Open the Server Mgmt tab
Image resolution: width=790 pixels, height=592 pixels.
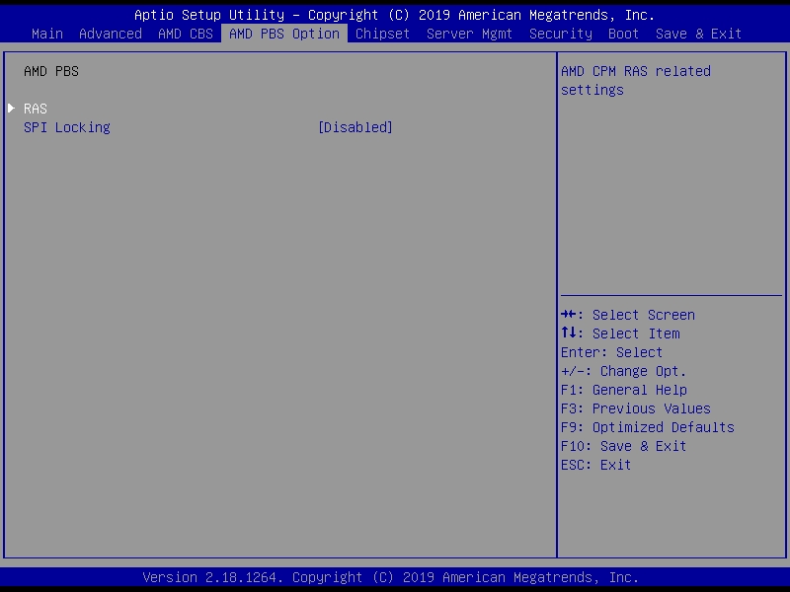469,34
